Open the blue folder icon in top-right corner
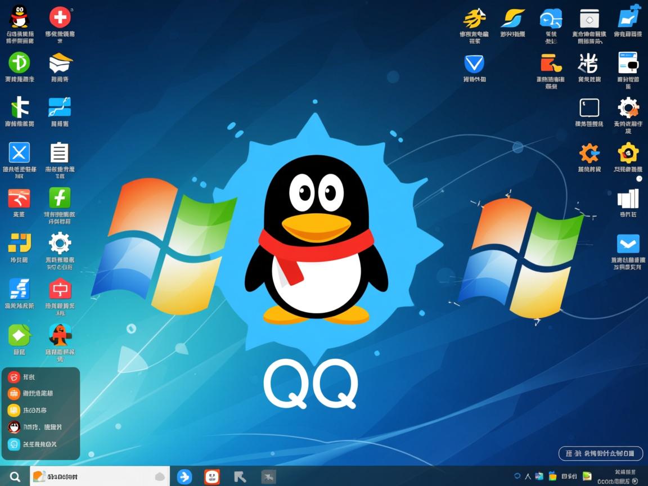This screenshot has height=486, width=648. click(628, 17)
